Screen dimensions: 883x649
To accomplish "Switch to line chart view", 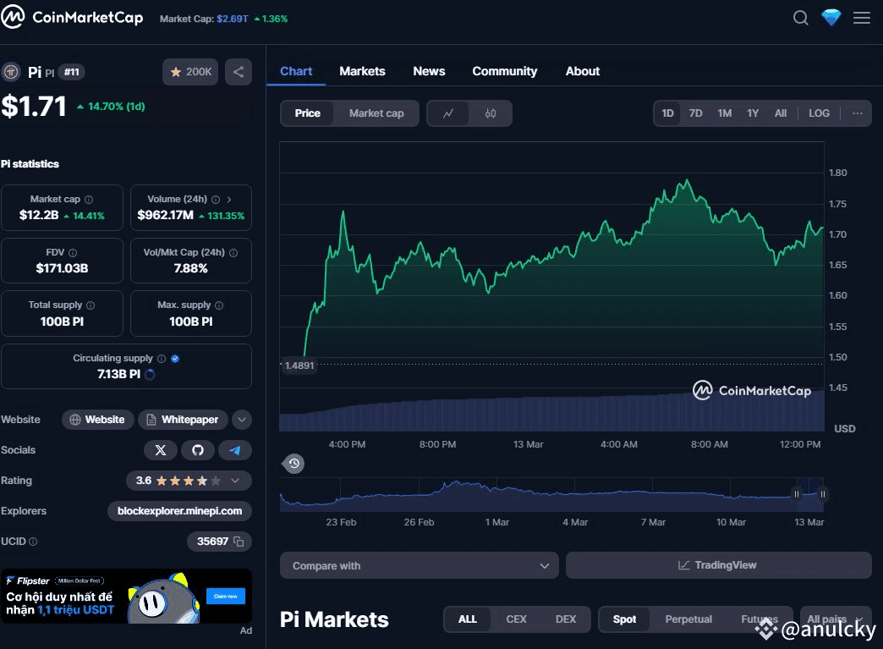I will [448, 113].
